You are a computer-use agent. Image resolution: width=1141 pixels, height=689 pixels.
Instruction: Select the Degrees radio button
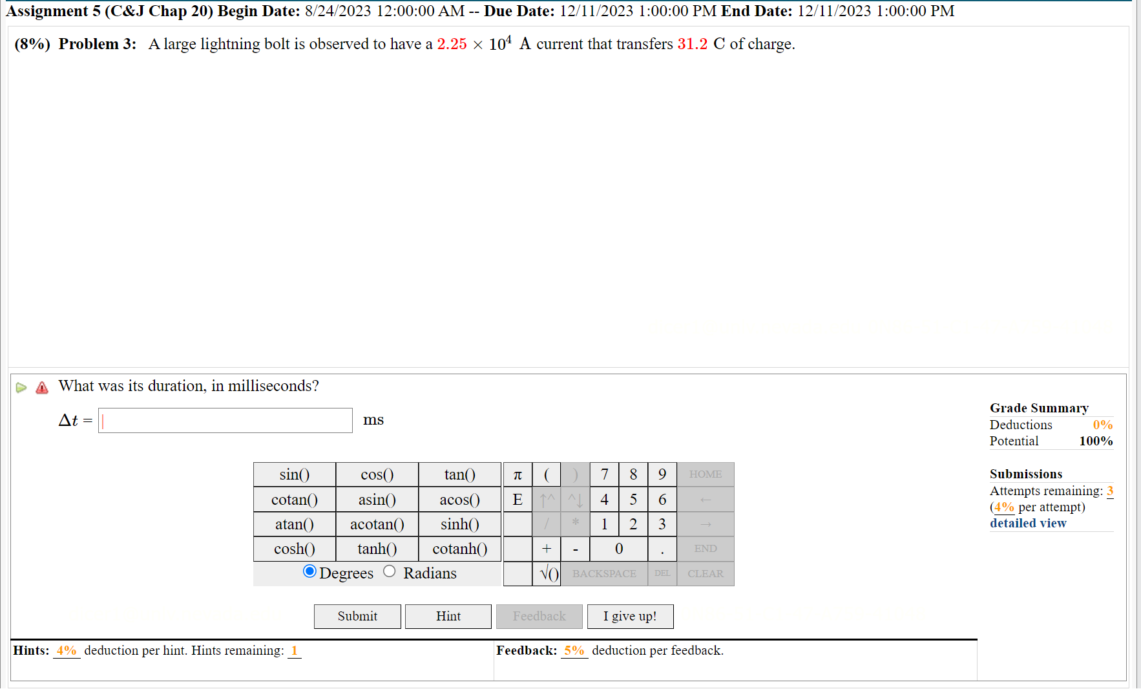click(309, 571)
